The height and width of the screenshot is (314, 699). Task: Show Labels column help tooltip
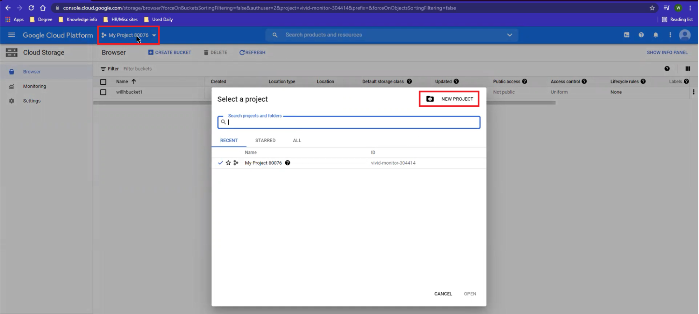(686, 81)
